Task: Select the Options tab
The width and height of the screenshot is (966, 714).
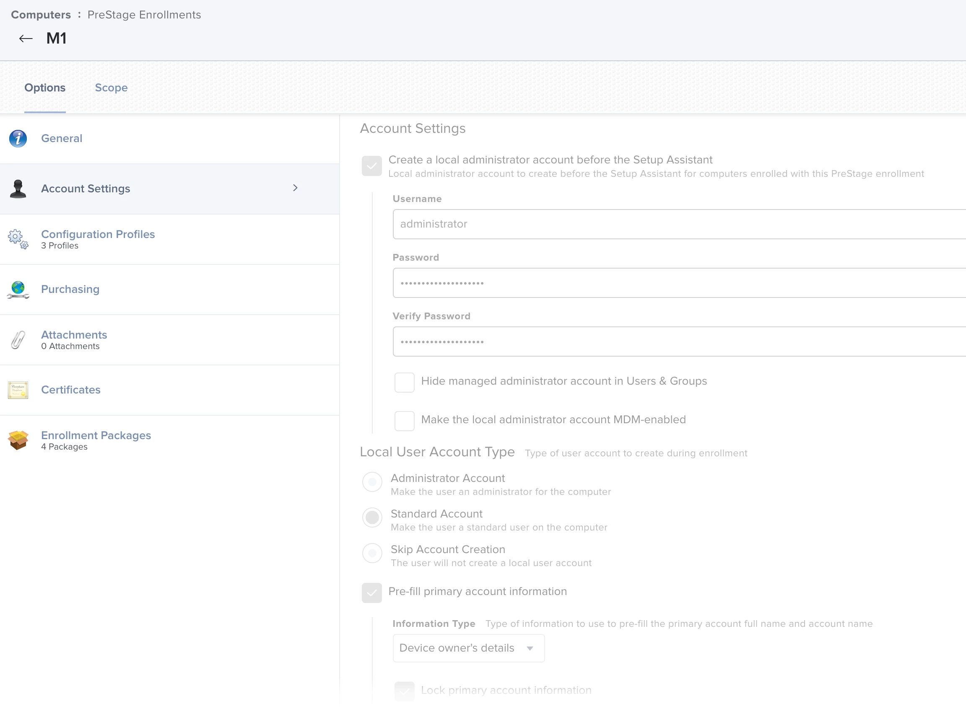Action: [x=45, y=88]
